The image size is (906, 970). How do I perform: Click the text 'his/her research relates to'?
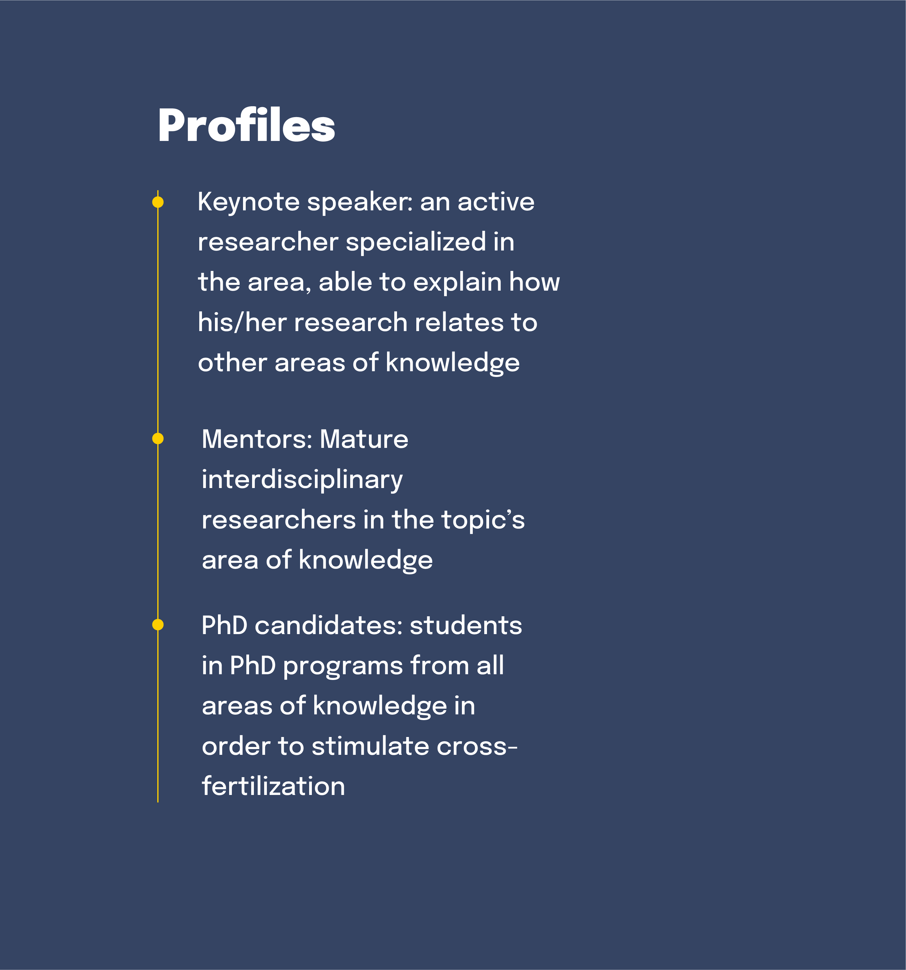(368, 323)
